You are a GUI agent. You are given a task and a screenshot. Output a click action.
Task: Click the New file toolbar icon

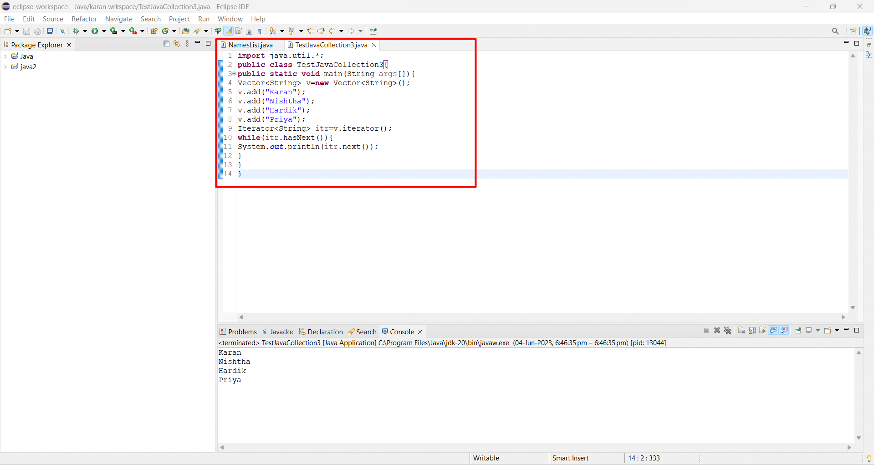tap(8, 31)
